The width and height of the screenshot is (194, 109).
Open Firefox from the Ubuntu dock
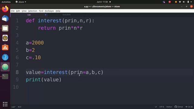click(x=5, y=9)
